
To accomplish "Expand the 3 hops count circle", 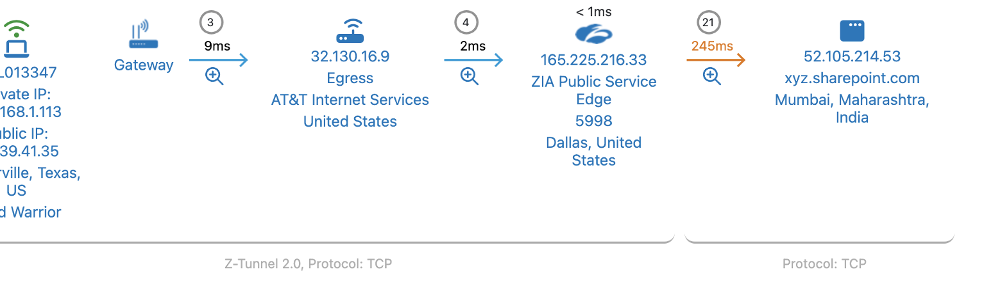I will tap(211, 22).
